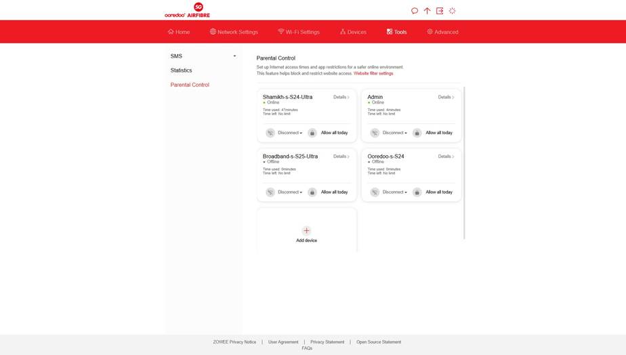Click the device list vertical scrollbar
Screen dimensions: 626x355
tap(464, 163)
